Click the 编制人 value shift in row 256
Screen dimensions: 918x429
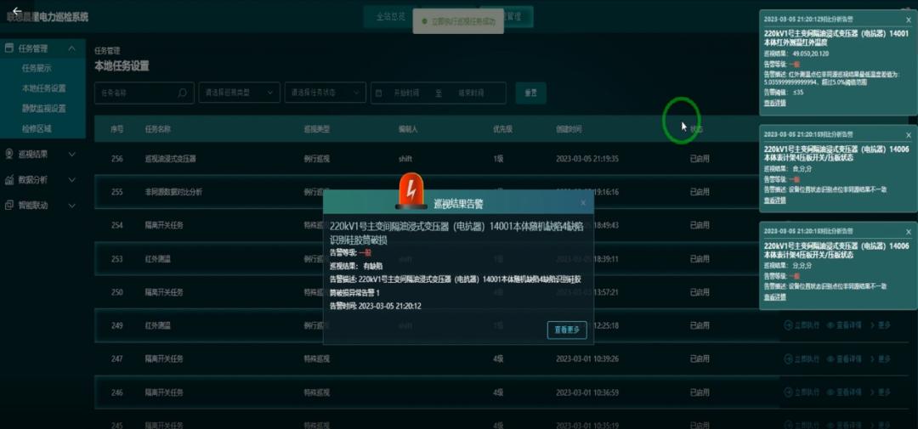[x=405, y=159]
